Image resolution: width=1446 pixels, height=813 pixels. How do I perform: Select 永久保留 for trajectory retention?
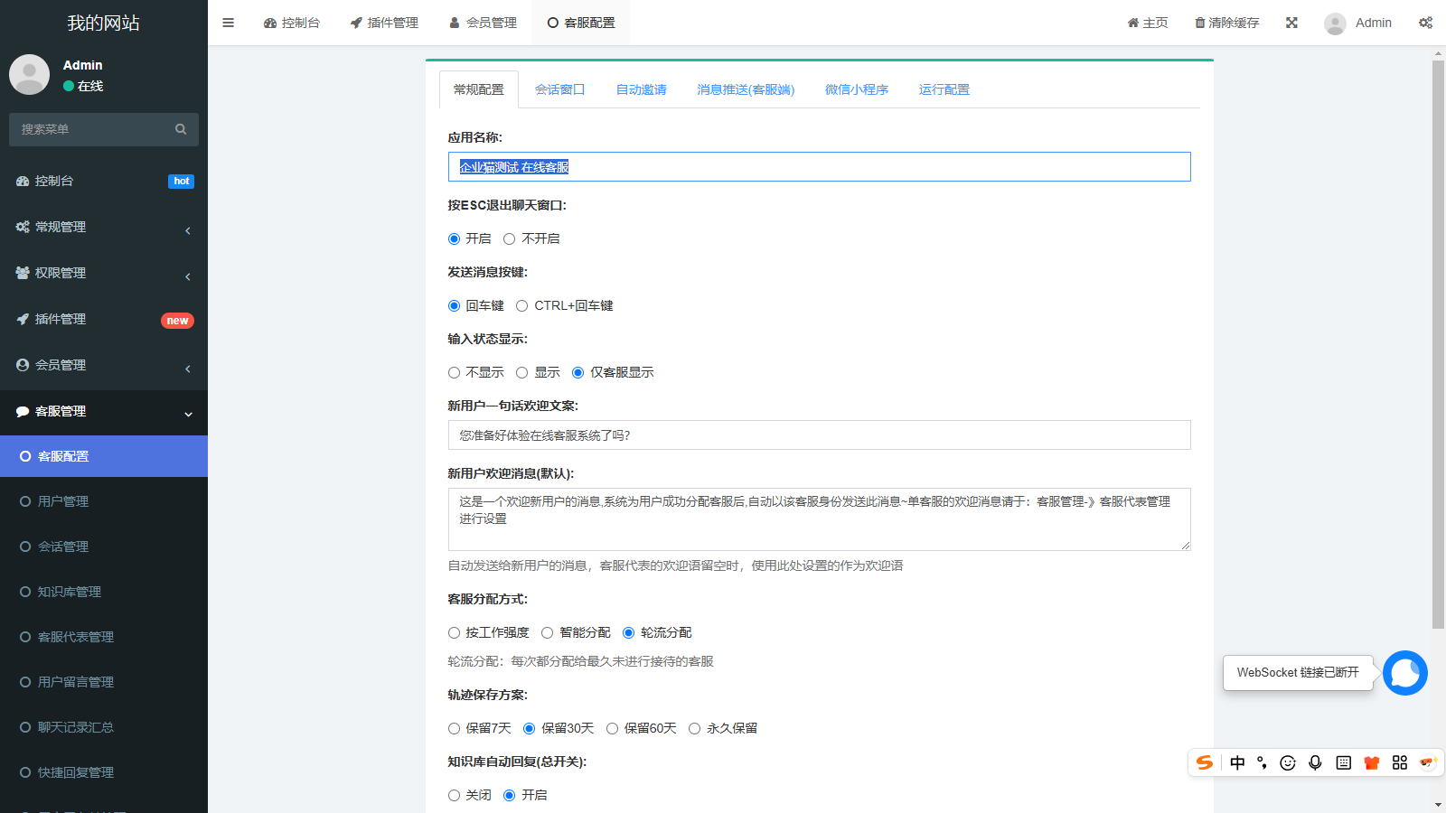coord(694,728)
